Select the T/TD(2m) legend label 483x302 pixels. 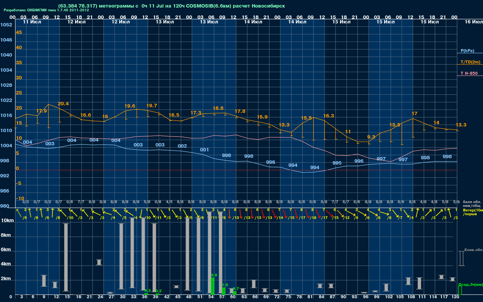click(x=470, y=62)
